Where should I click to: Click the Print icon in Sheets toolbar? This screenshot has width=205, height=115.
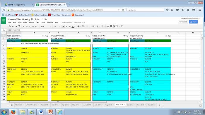coord(10,26)
